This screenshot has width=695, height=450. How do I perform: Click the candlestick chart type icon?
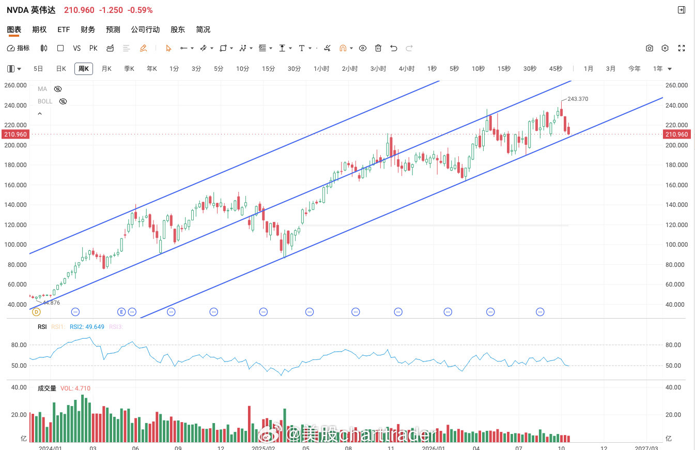tap(44, 48)
